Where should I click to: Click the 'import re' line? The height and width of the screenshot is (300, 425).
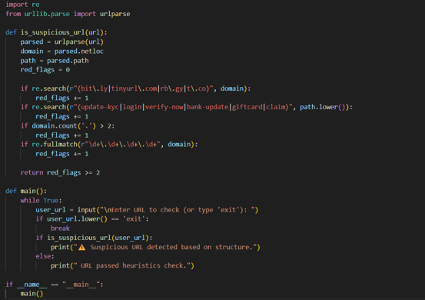coord(22,5)
